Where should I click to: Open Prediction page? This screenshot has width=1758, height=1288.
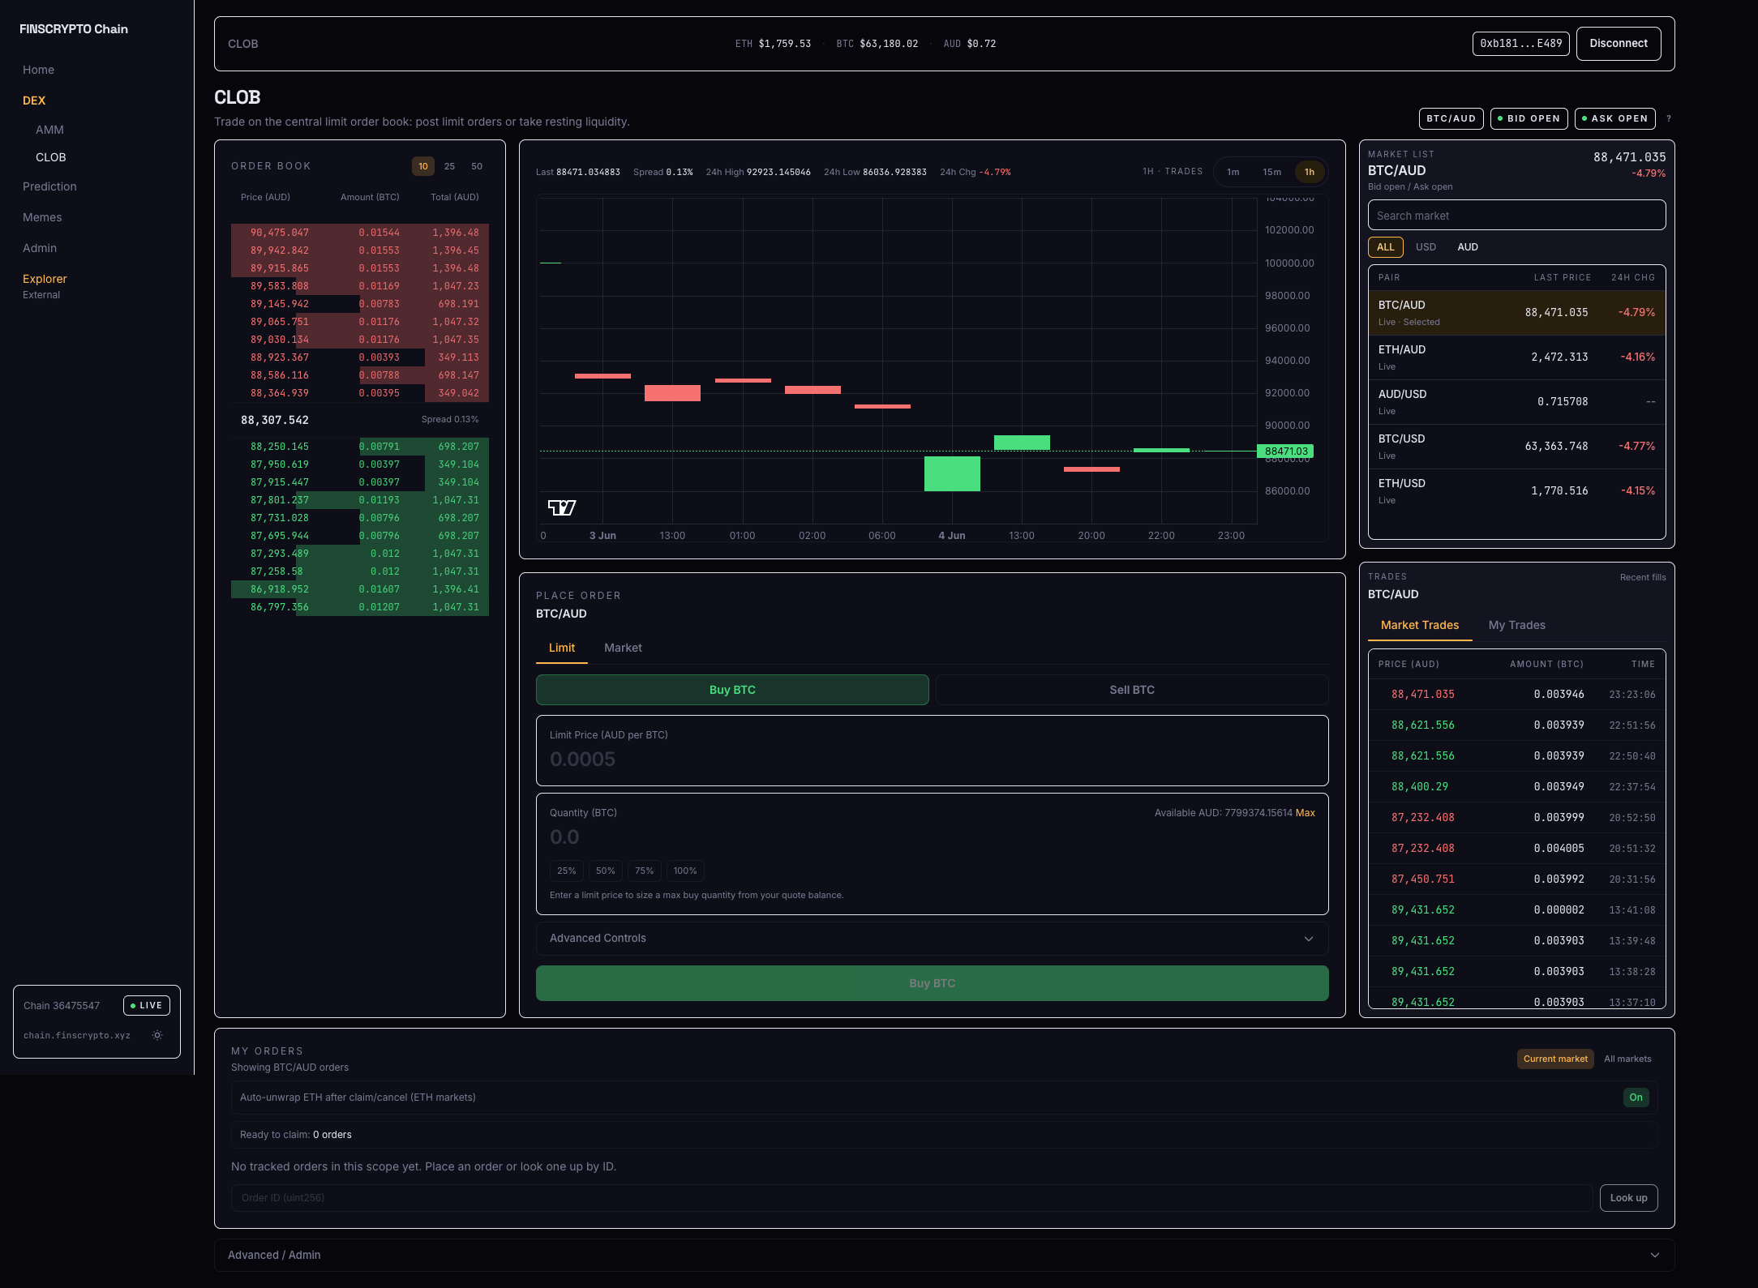click(49, 186)
